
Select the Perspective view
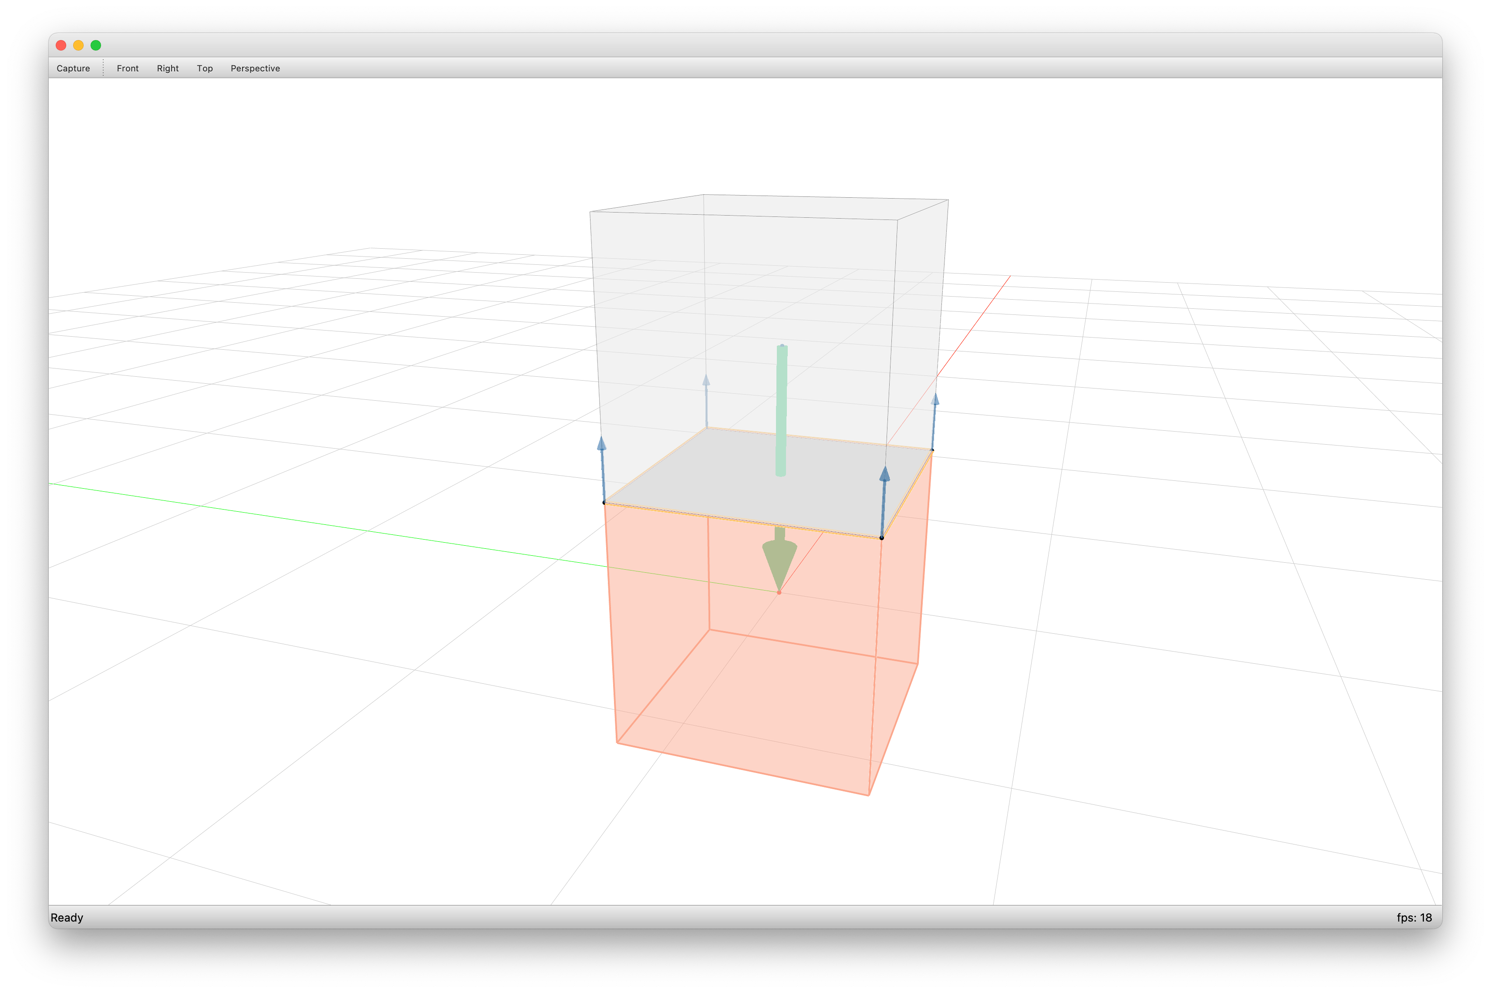[255, 68]
